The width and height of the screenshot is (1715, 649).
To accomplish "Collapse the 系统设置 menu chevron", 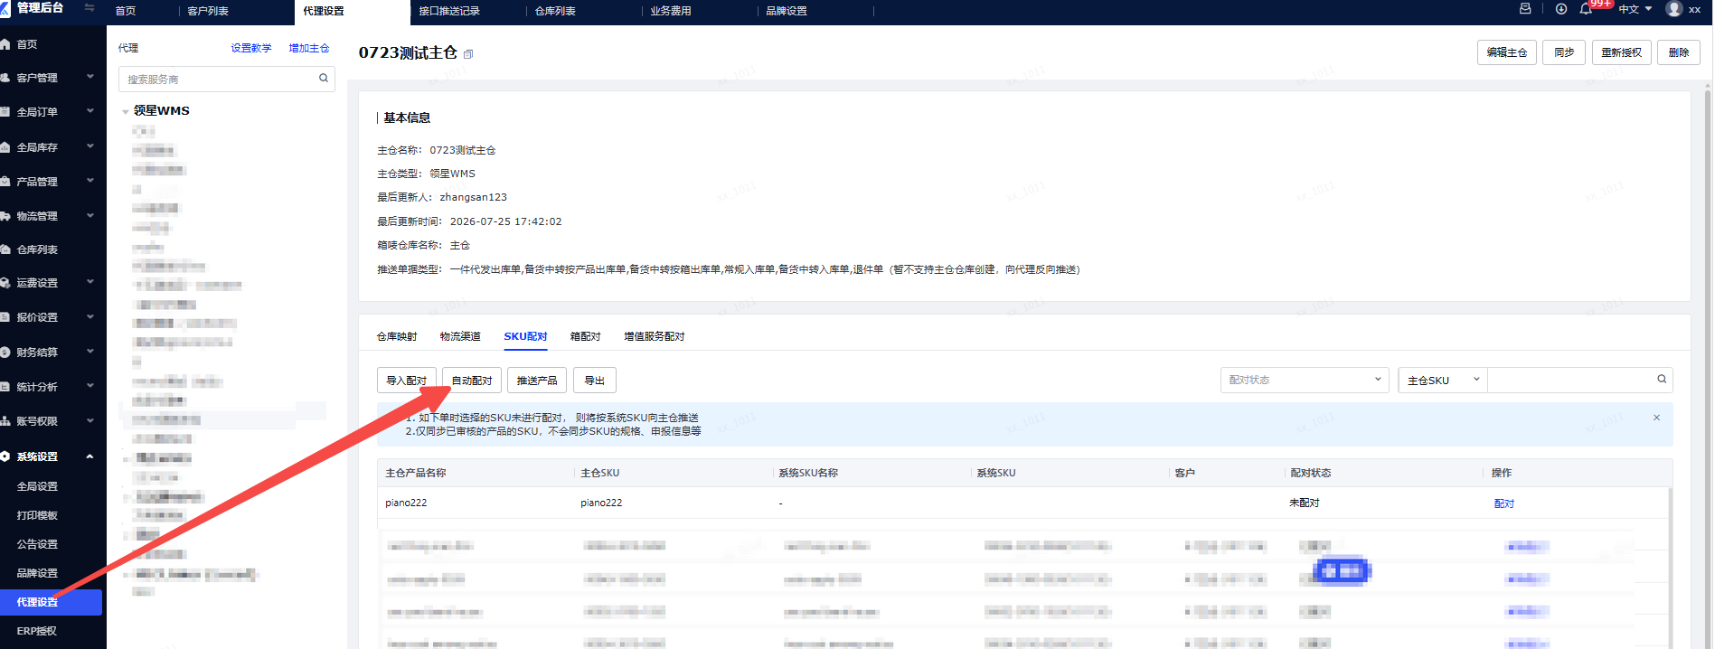I will pyautogui.click(x=90, y=456).
